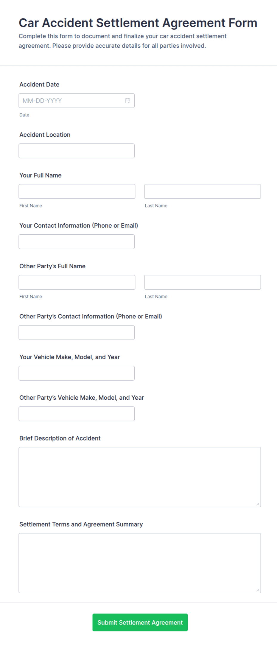Click the Brief Description of Accident label
Image resolution: width=277 pixels, height=646 pixels.
click(60, 438)
